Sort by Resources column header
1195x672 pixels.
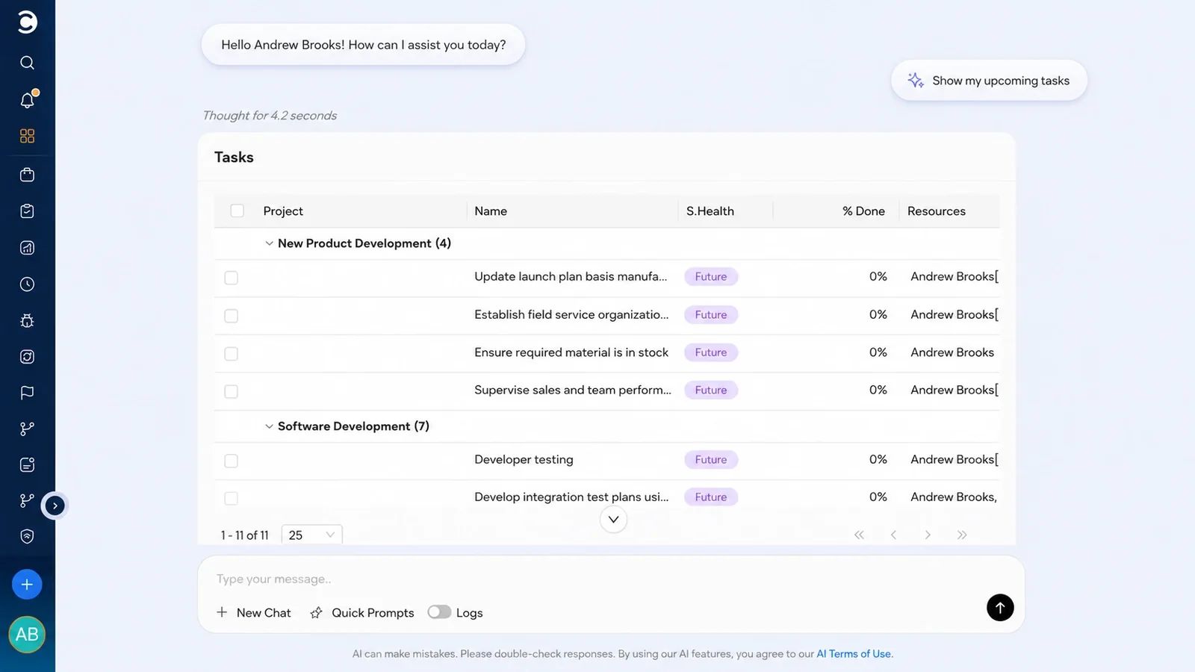click(937, 211)
